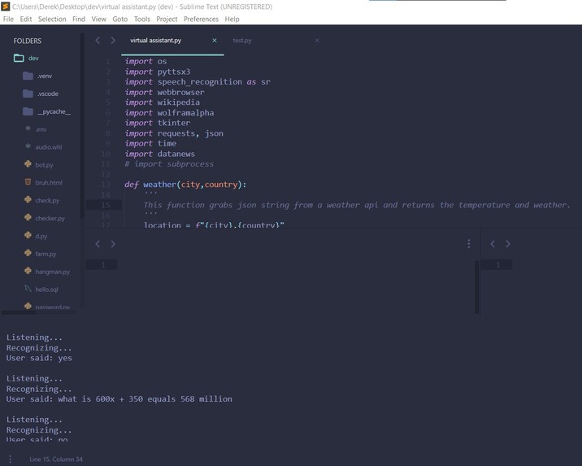This screenshot has width=582, height=466.
Task: Click the 'import datanews' code line
Action: point(160,154)
